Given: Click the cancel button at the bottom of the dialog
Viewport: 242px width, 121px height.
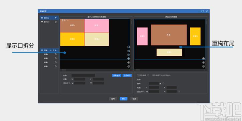Looking at the screenshot, I should (134, 99).
